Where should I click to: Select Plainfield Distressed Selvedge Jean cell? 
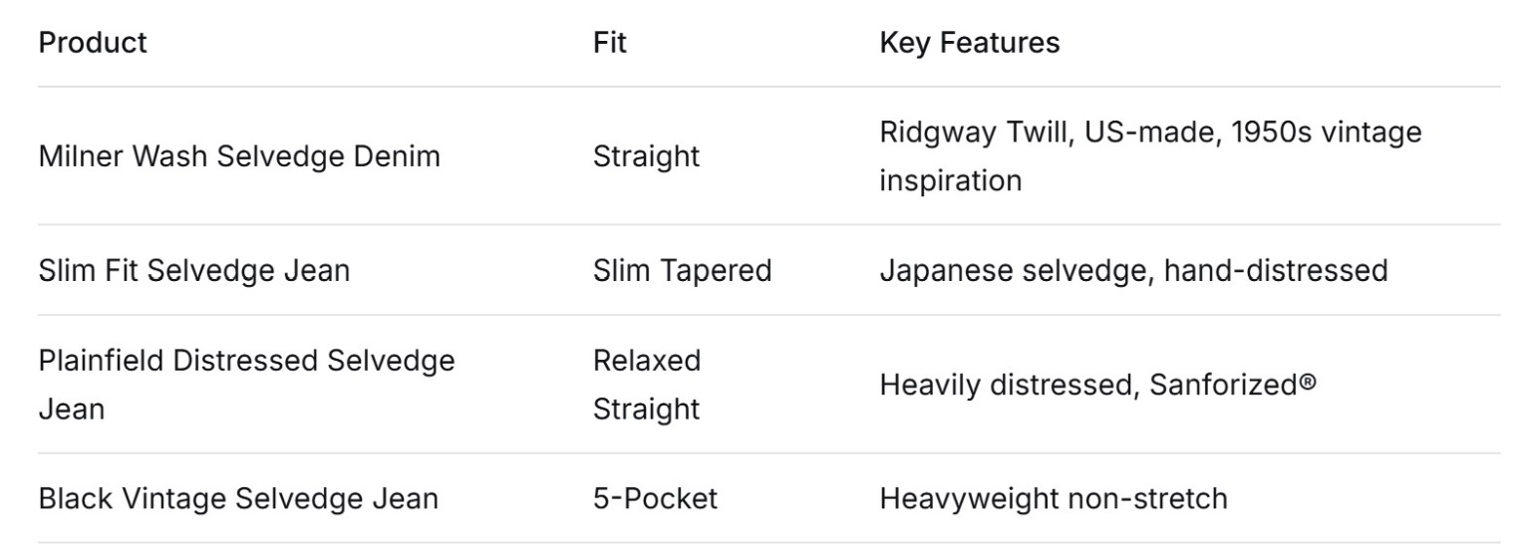pos(247,385)
